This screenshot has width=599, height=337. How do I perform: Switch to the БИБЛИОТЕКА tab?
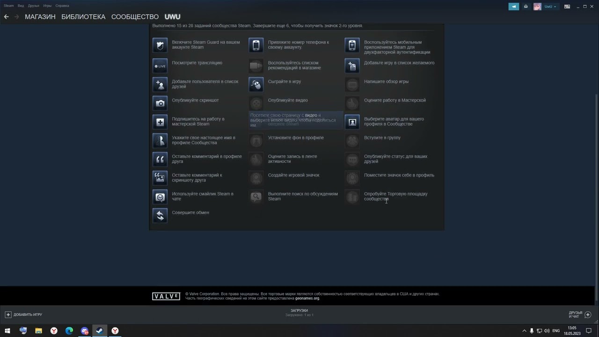[x=83, y=17]
